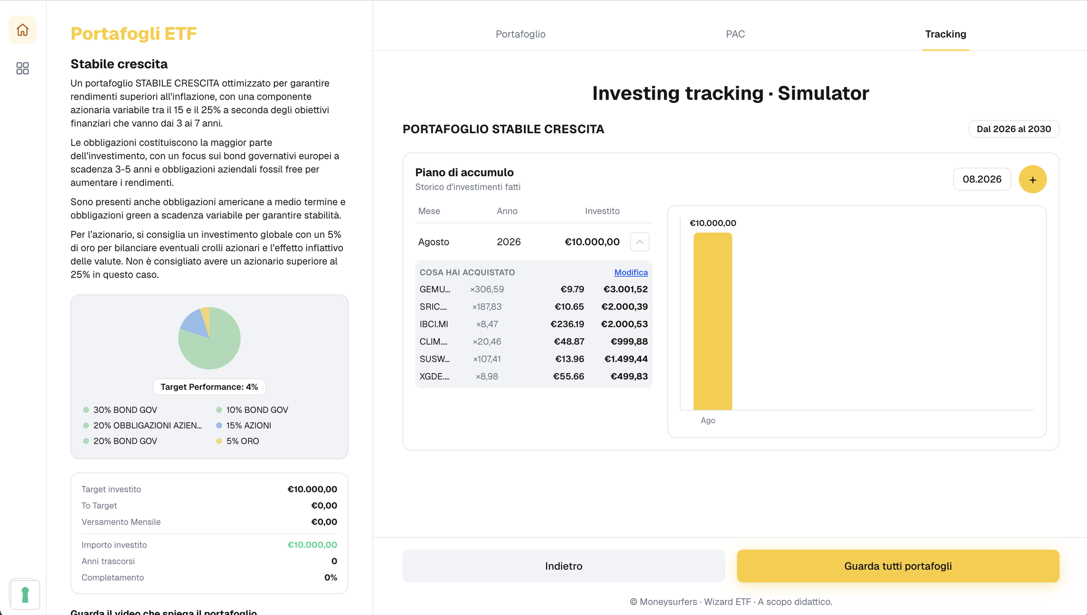Click the Anno column header
This screenshot has height=615, width=1087.
(507, 211)
